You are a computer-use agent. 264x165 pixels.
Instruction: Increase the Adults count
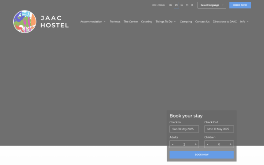click(196, 144)
